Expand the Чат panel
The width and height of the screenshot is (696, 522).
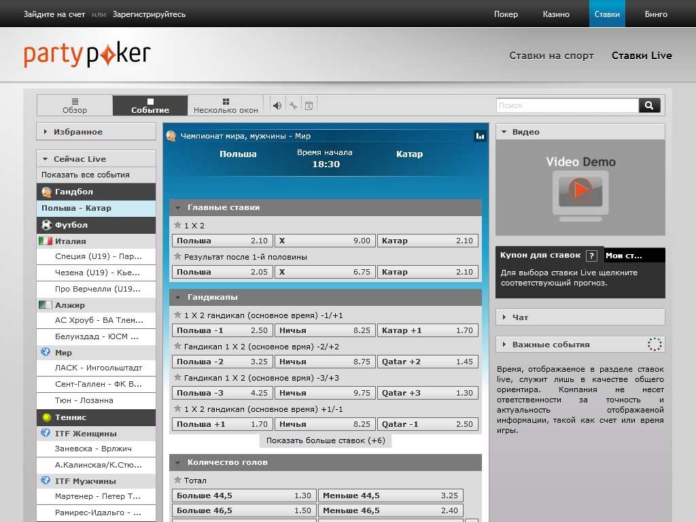tap(580, 317)
